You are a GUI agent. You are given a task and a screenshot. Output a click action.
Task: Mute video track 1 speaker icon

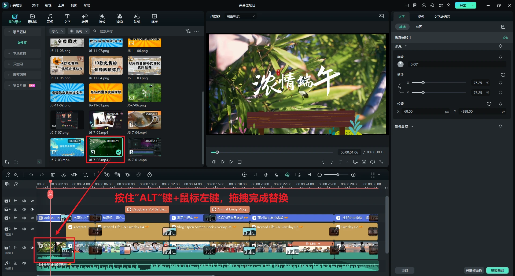tap(24, 248)
